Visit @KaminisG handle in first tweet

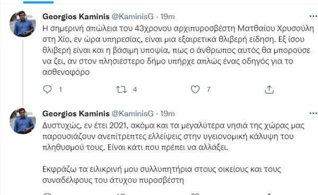point(132,16)
